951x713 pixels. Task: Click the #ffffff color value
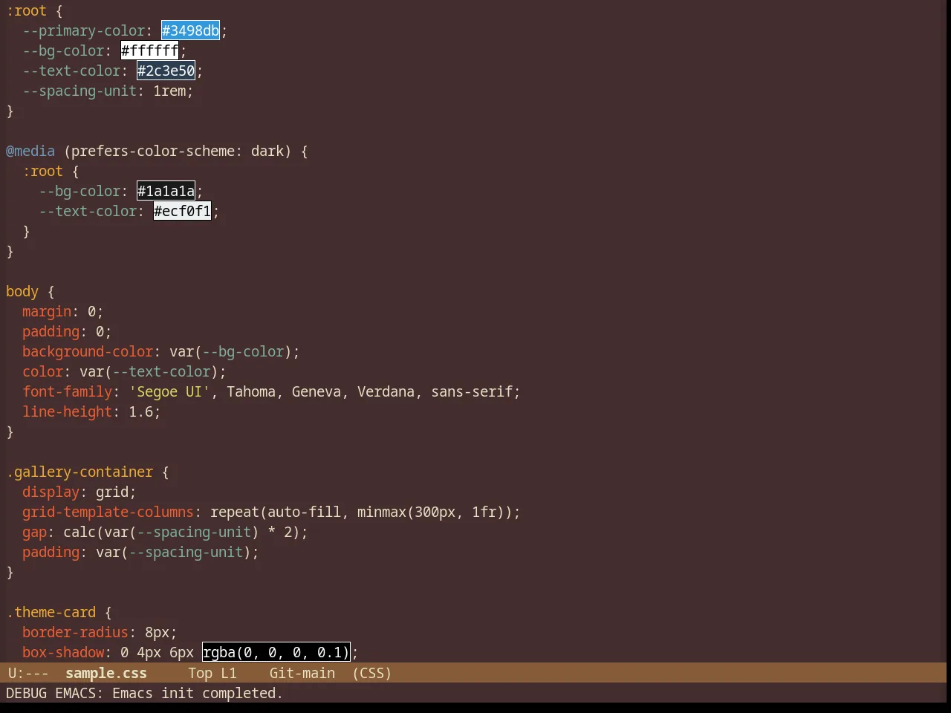point(149,51)
